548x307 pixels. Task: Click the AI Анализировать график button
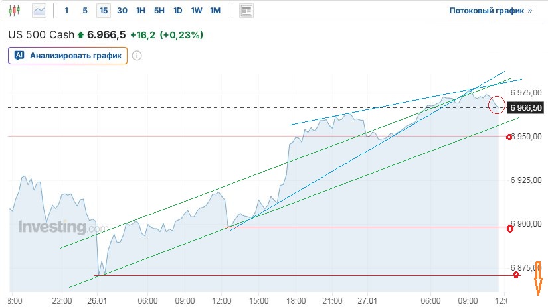[67, 56]
